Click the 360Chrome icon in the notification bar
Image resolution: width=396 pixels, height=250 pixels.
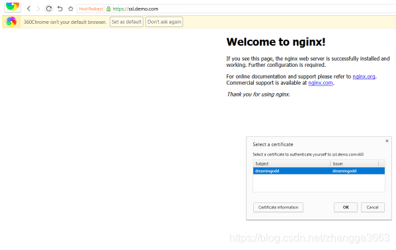[x=11, y=22]
